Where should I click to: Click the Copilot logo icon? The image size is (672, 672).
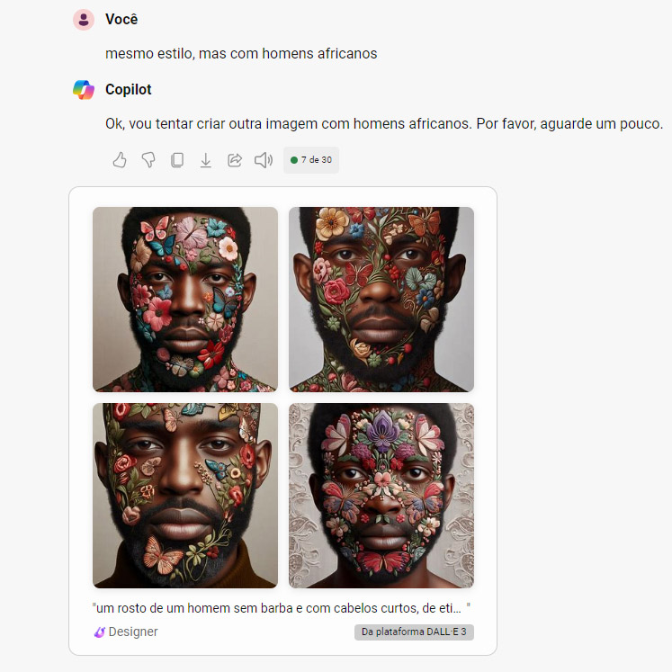click(x=84, y=90)
